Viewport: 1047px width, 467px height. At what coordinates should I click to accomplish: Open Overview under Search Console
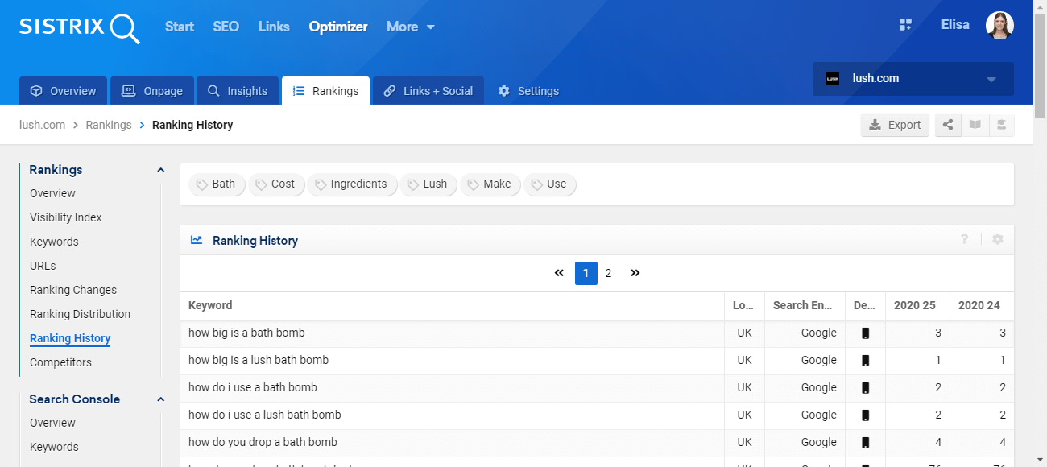pyautogui.click(x=52, y=423)
